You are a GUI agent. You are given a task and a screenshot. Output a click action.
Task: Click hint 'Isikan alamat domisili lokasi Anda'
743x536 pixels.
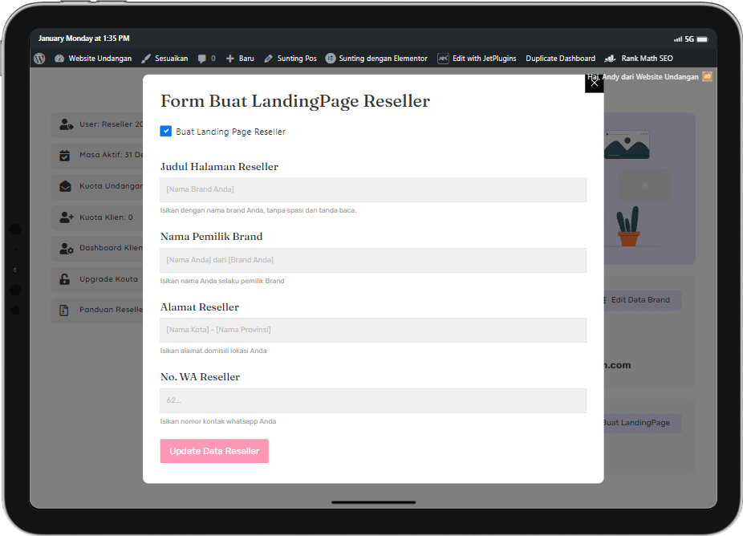point(213,351)
